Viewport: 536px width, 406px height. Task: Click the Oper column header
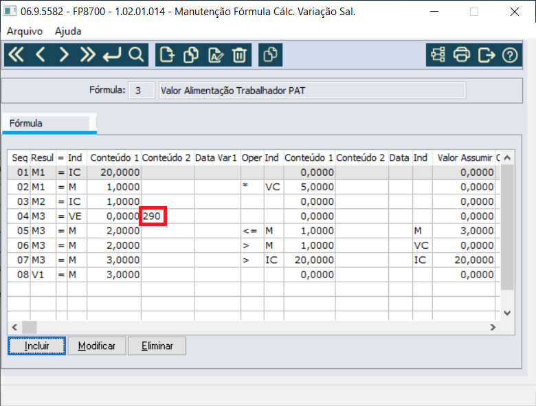[x=252, y=157]
